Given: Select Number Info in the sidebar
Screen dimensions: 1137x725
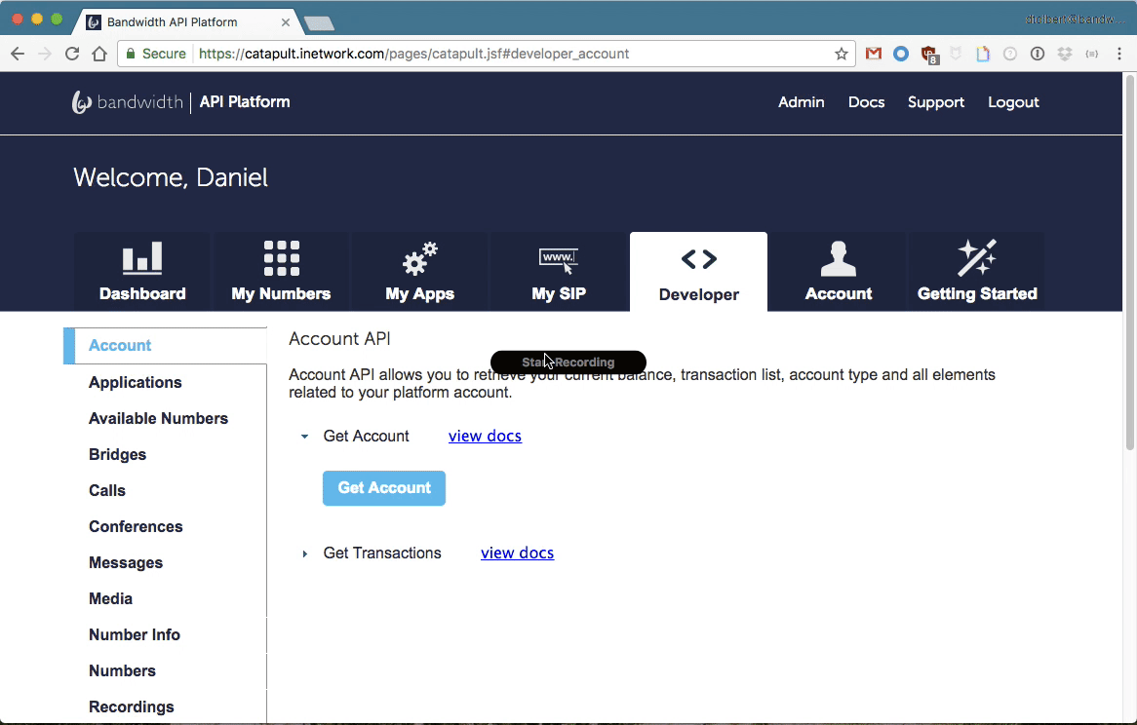Looking at the screenshot, I should coord(135,634).
